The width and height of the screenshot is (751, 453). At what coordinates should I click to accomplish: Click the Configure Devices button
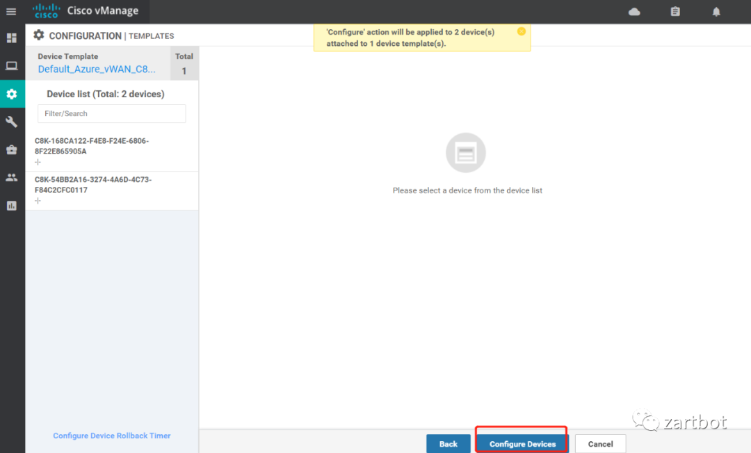(x=522, y=444)
